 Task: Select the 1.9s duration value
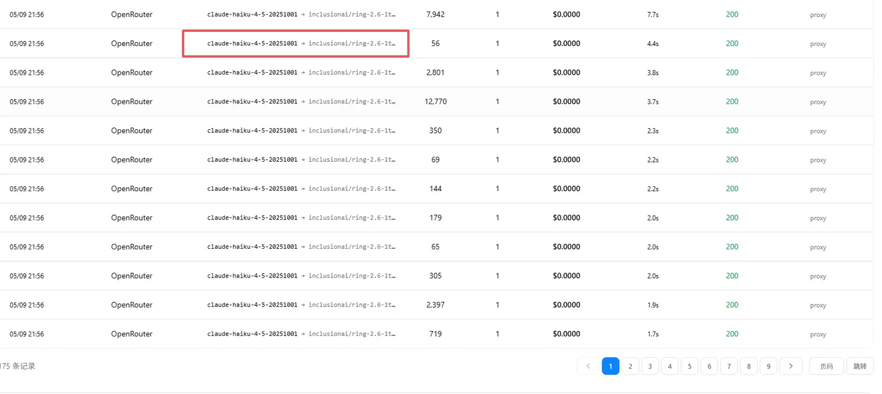[x=653, y=306]
